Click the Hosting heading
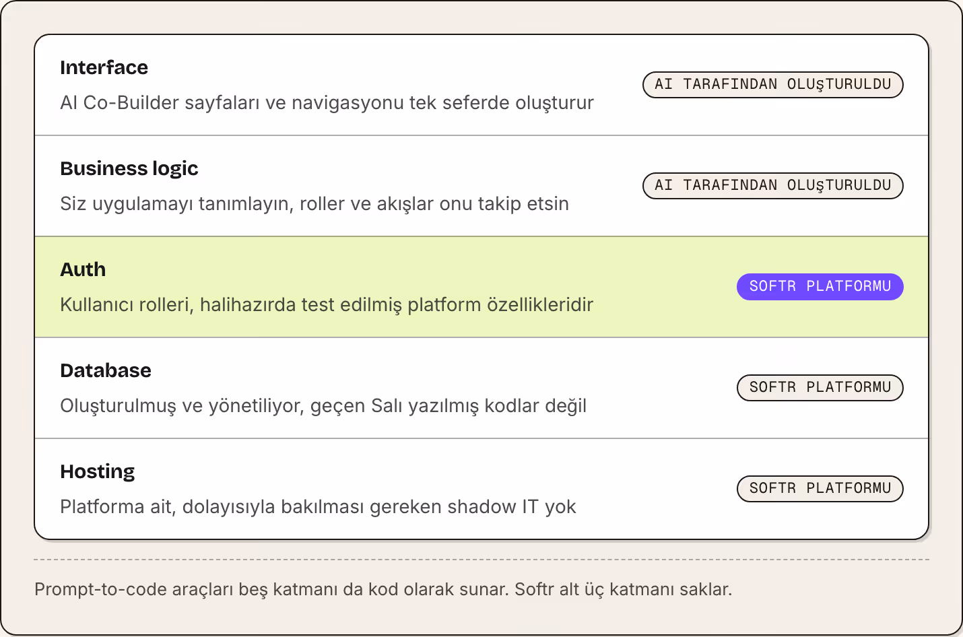Image resolution: width=963 pixels, height=637 pixels. point(98,471)
